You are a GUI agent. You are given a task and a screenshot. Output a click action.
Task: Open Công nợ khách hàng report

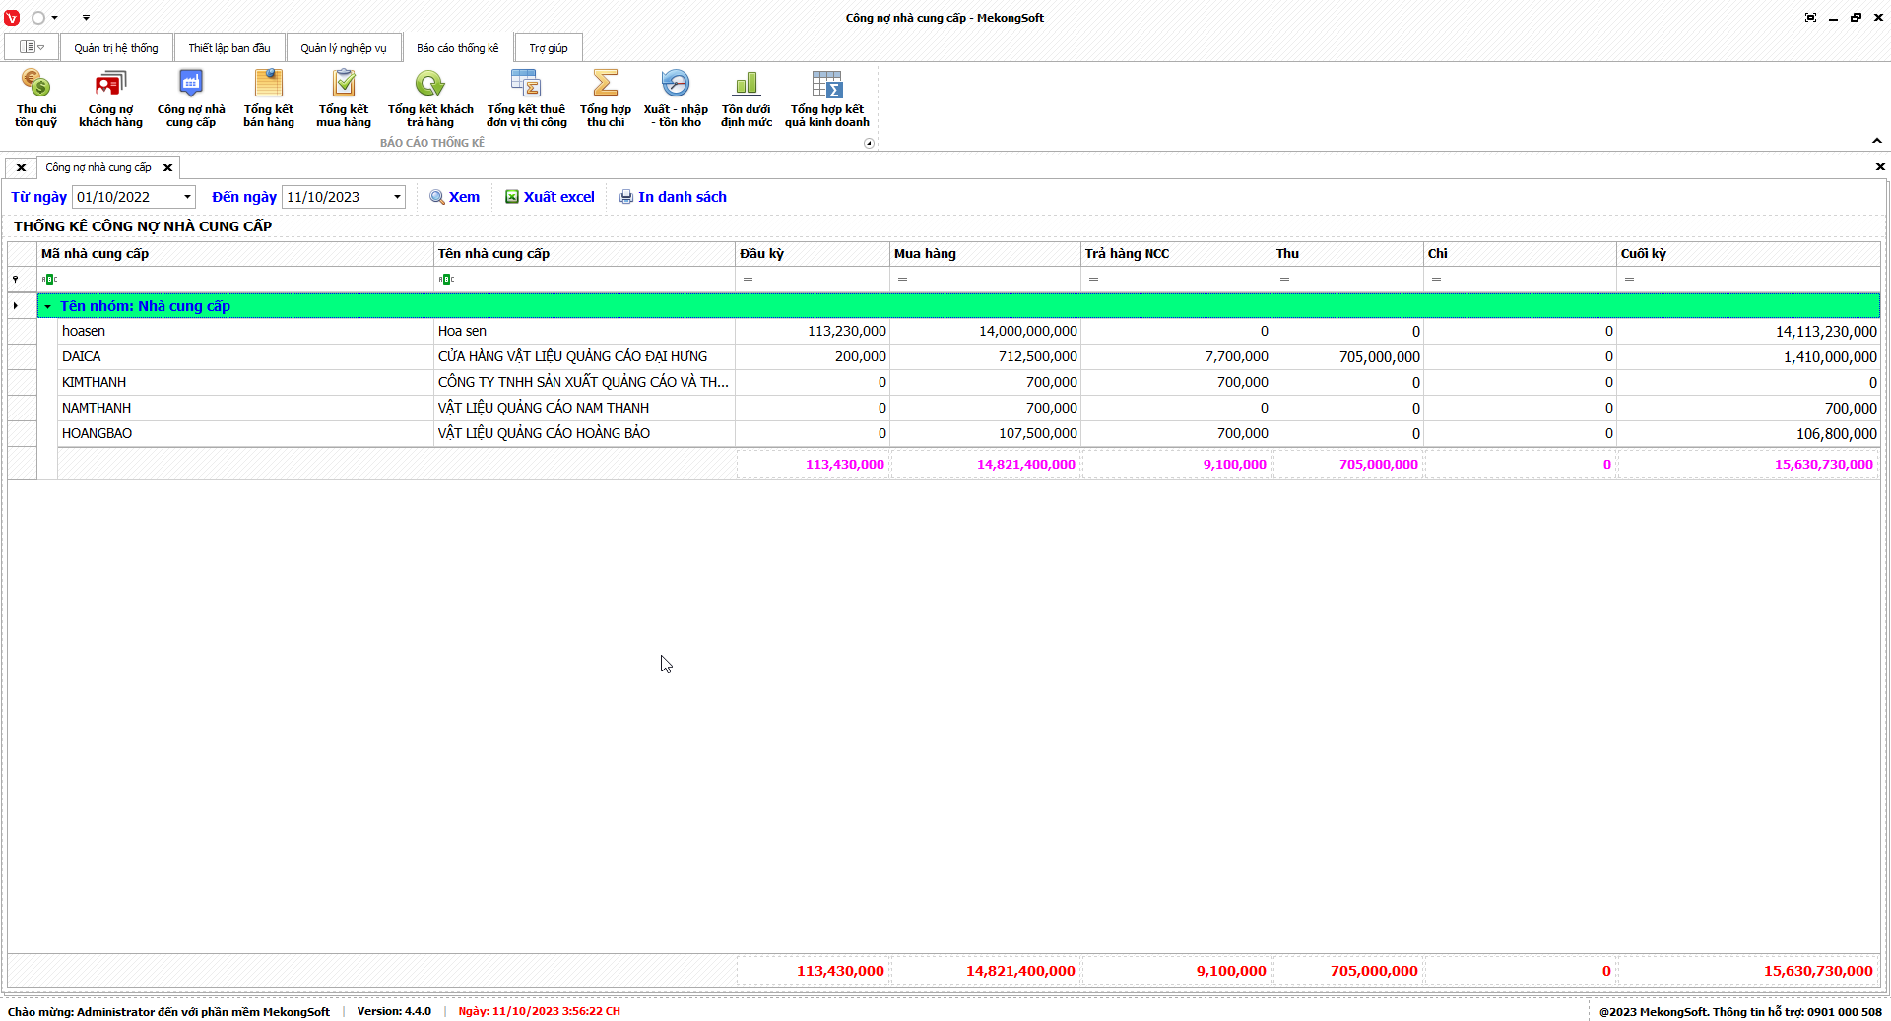(x=110, y=97)
